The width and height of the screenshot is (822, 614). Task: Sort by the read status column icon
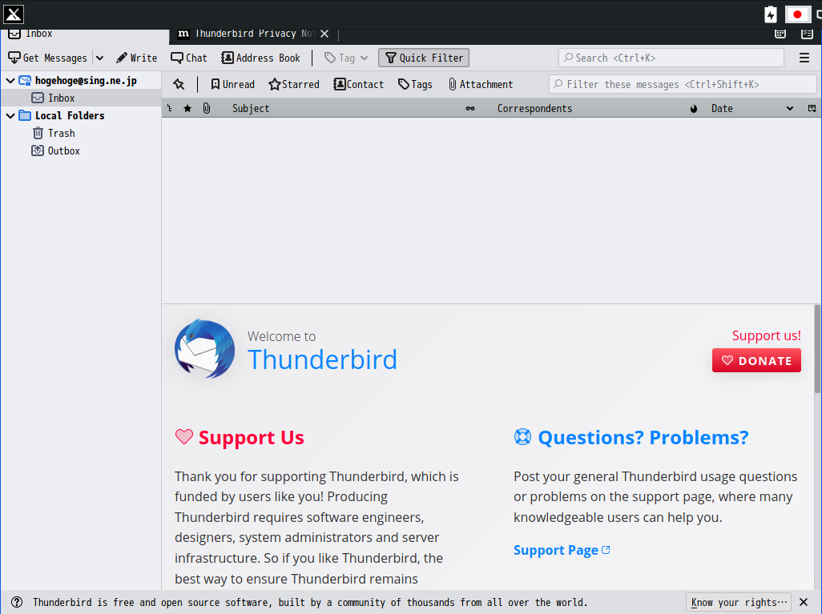point(470,108)
